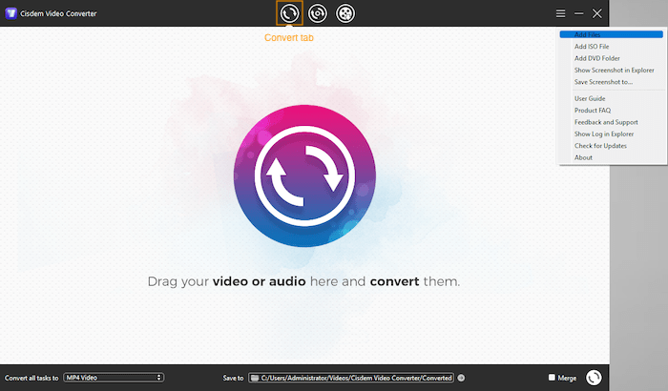Close the Cisdem Video Converter window
This screenshot has width=668, height=391.
coord(596,13)
